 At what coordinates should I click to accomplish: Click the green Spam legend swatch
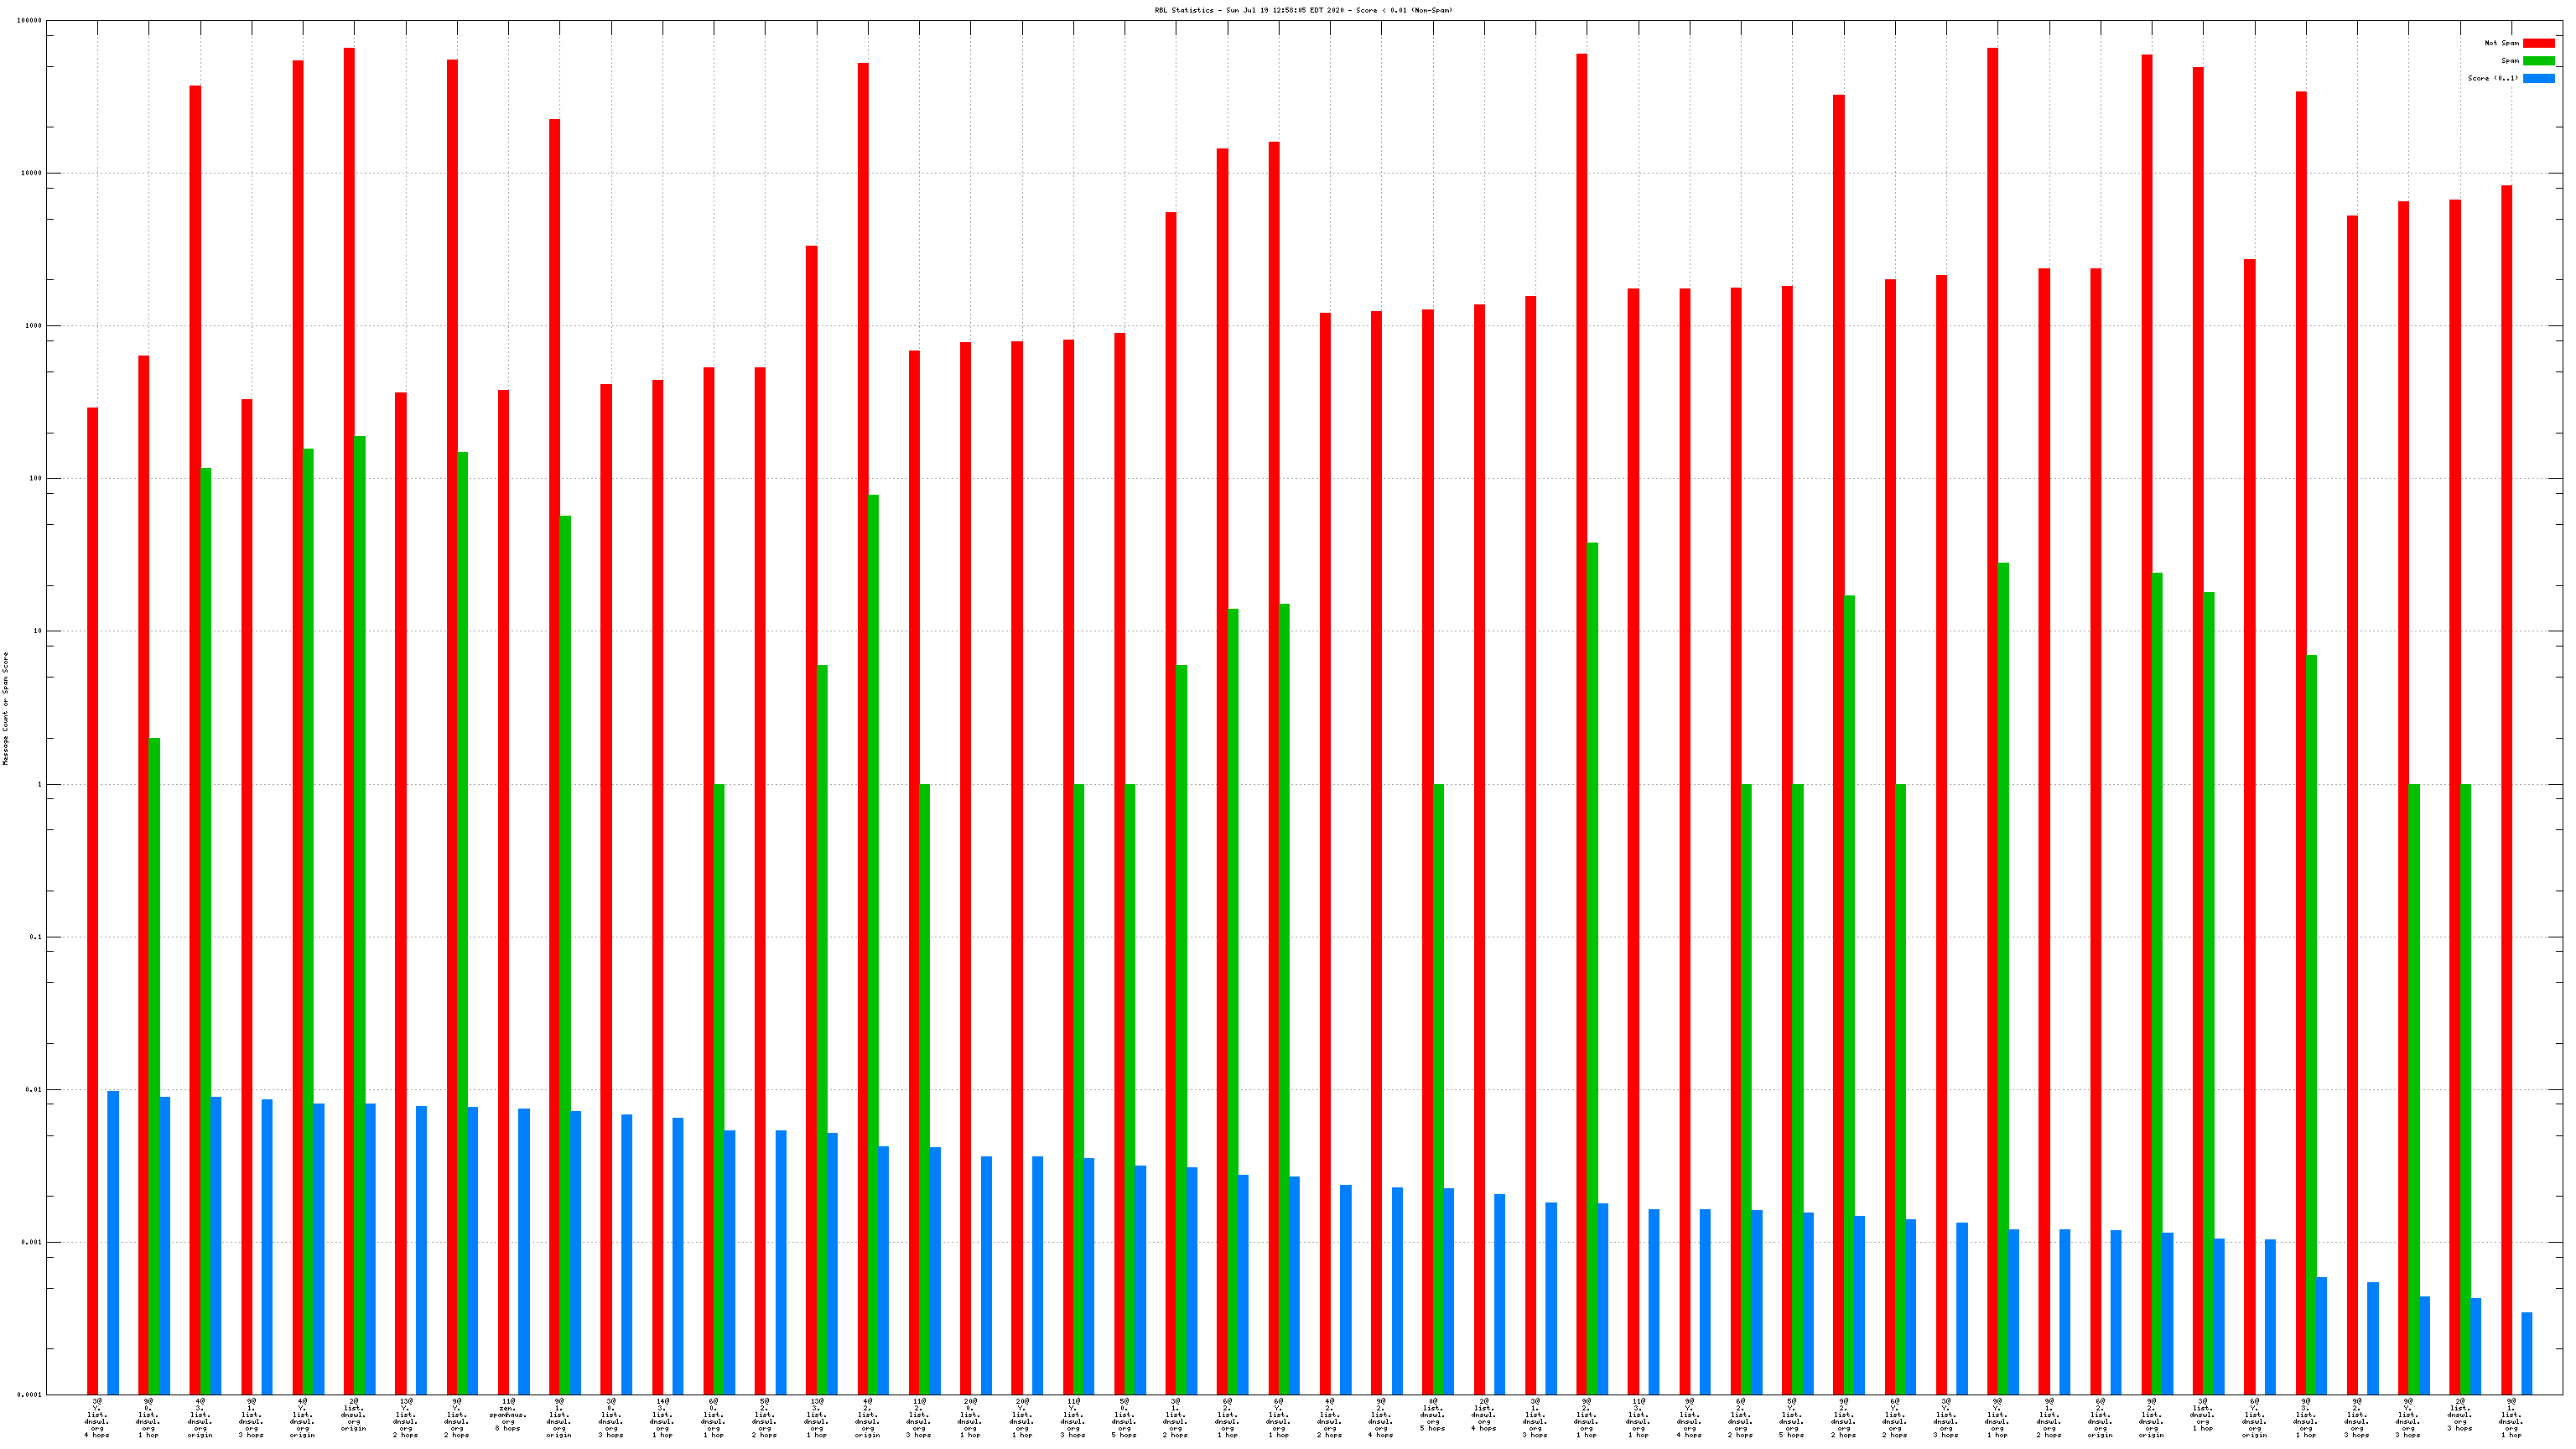coord(2538,61)
